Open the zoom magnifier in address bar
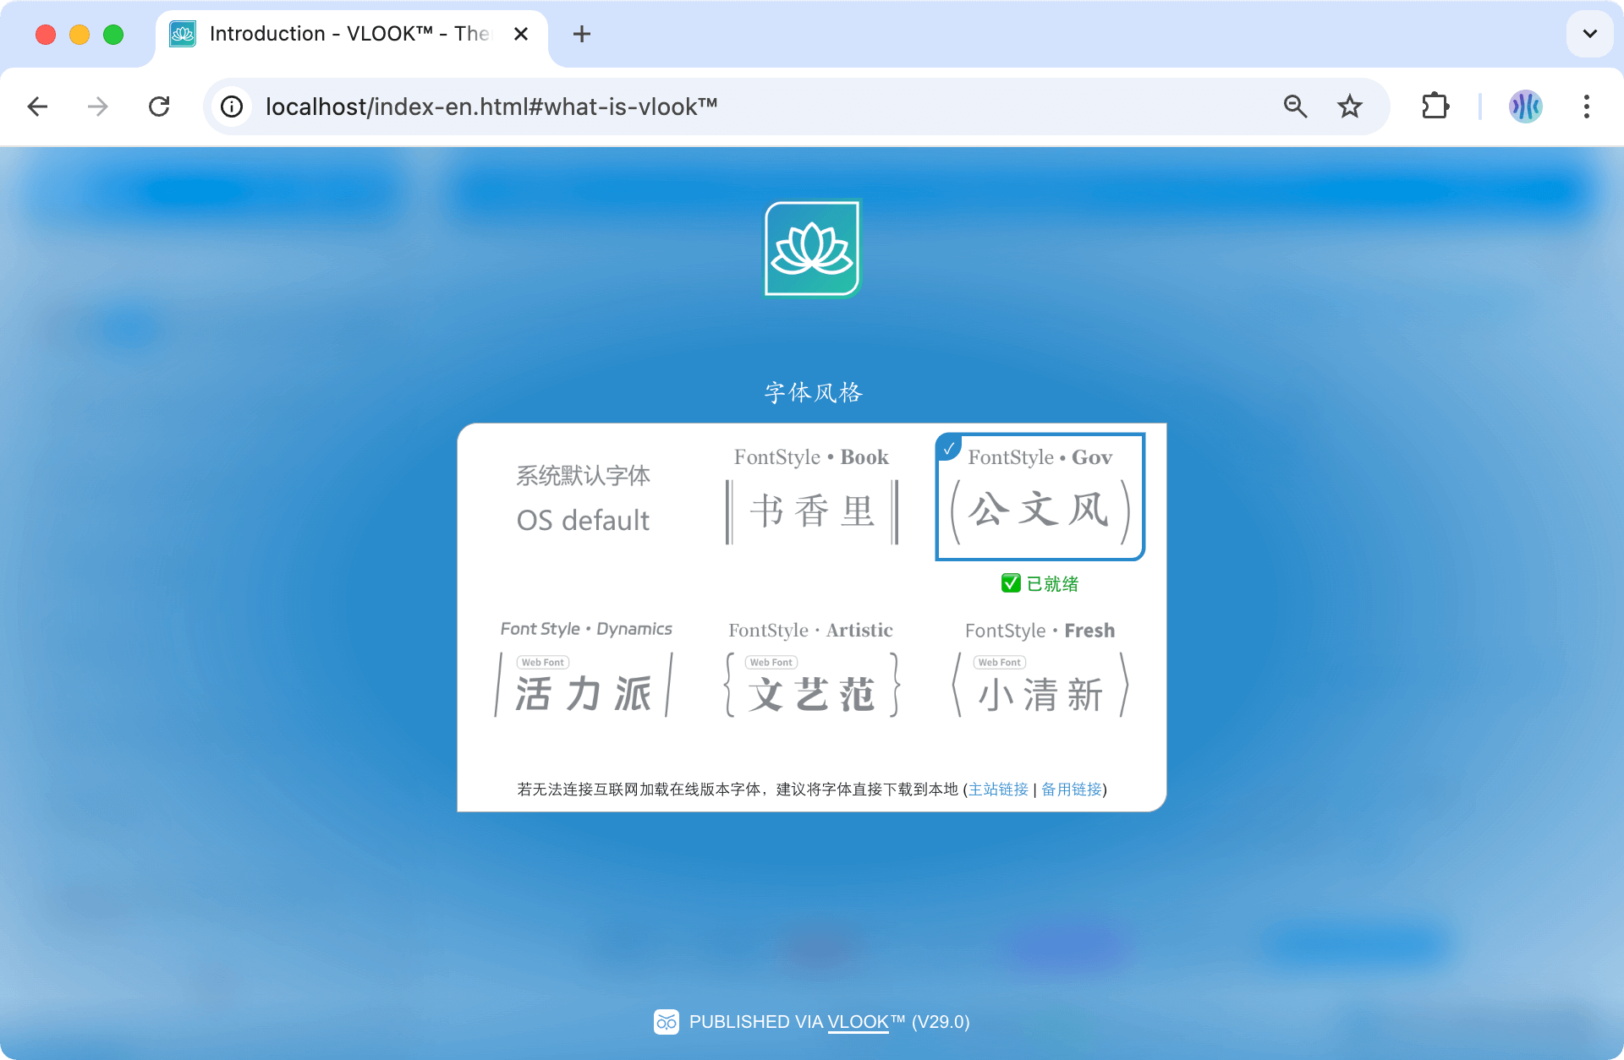The image size is (1624, 1060). click(1295, 107)
